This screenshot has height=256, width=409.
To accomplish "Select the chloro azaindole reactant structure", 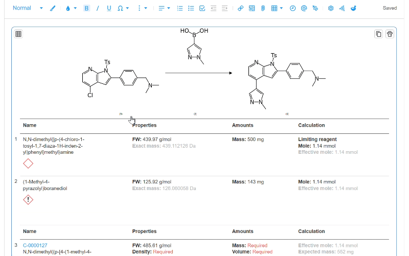I will coord(121,79).
